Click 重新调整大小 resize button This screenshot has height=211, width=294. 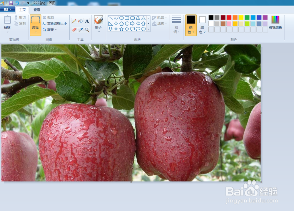55,24
